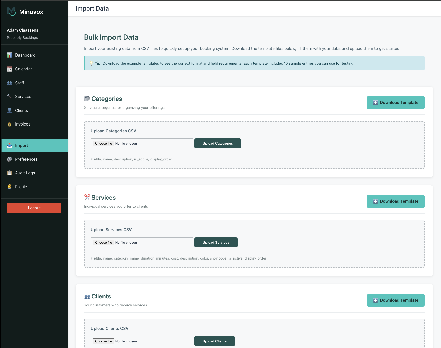The height and width of the screenshot is (348, 441).
Task: Click the Clients person icon
Action: (x=10, y=110)
